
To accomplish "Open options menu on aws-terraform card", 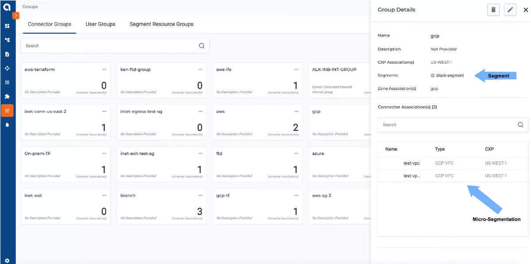I will click(104, 70).
